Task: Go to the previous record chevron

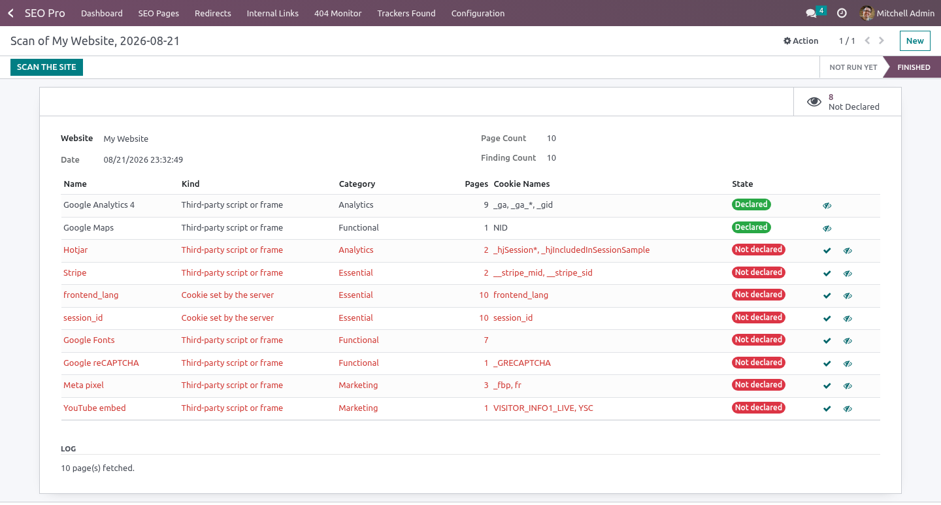Action: (x=867, y=41)
